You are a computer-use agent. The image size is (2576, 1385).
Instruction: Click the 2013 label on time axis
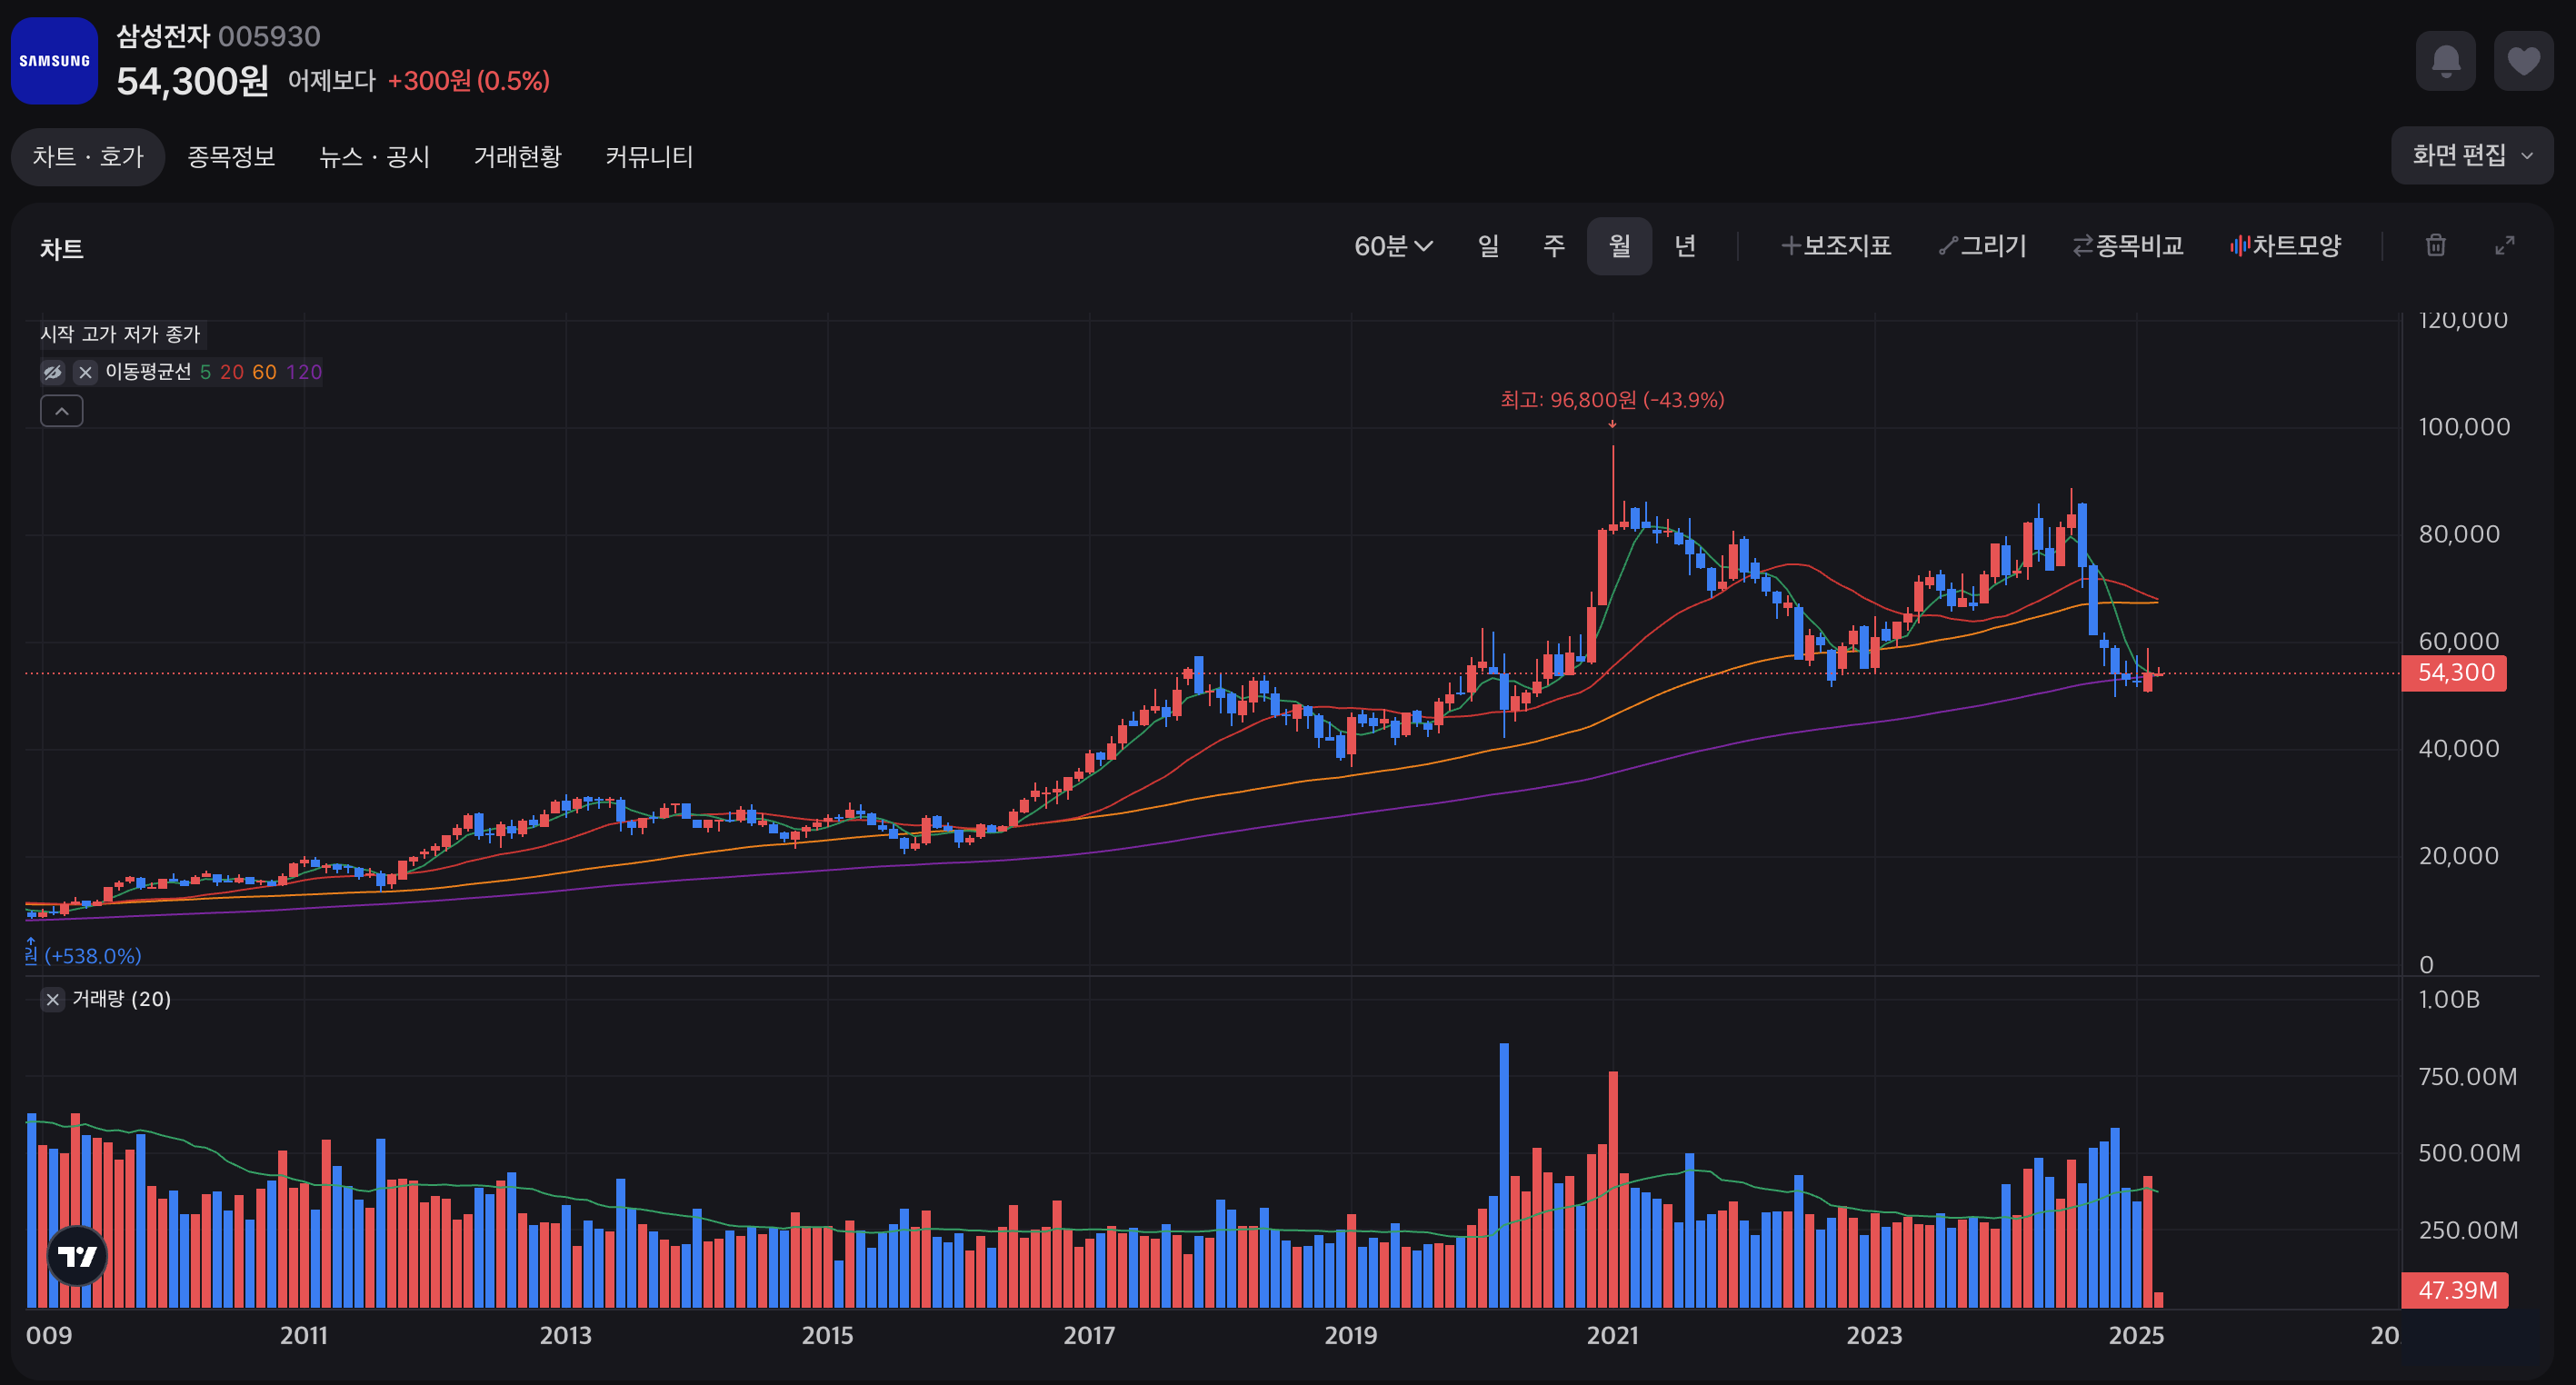[x=566, y=1336]
